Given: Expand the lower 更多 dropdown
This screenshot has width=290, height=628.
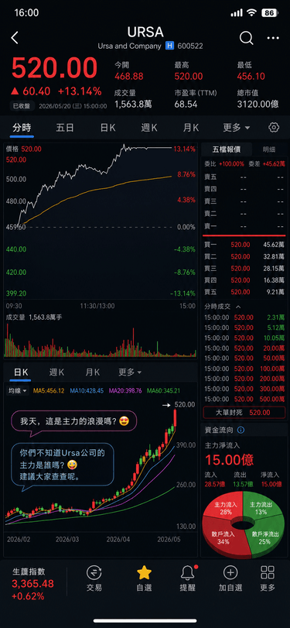Looking at the screenshot, I should [x=130, y=372].
